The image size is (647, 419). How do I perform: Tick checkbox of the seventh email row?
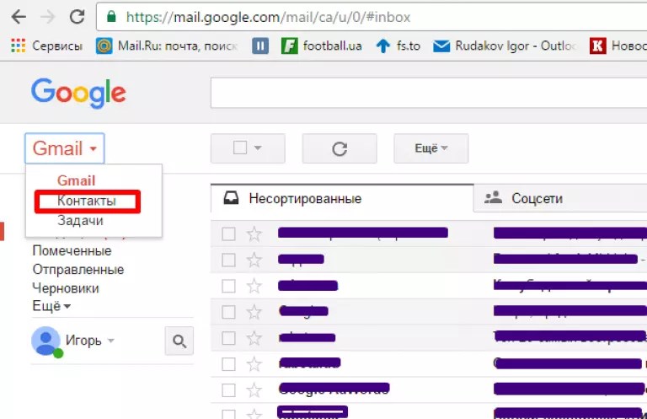pos(228,390)
